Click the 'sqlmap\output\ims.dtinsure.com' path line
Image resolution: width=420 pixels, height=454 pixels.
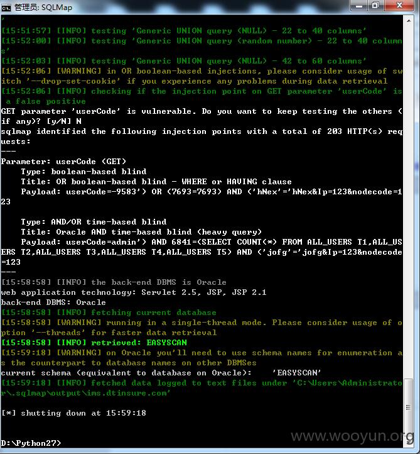pos(85,393)
